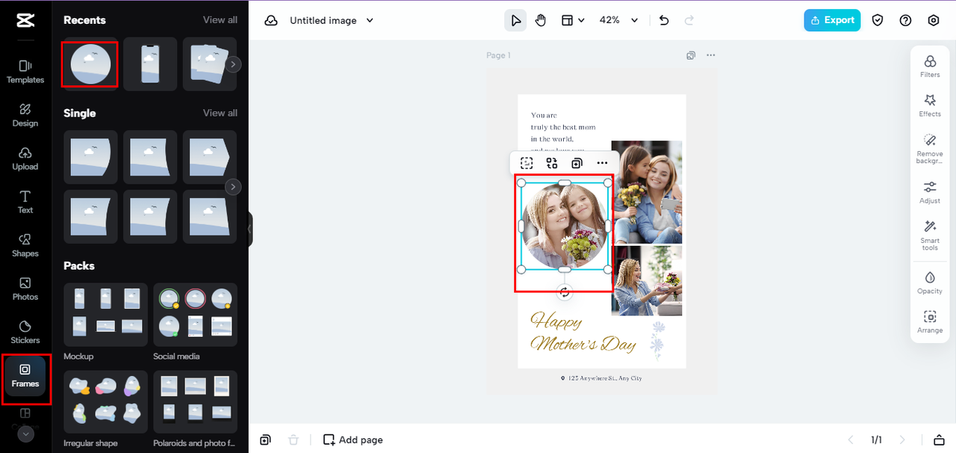Open the Adjust panel
The image size is (956, 453).
click(x=930, y=192)
